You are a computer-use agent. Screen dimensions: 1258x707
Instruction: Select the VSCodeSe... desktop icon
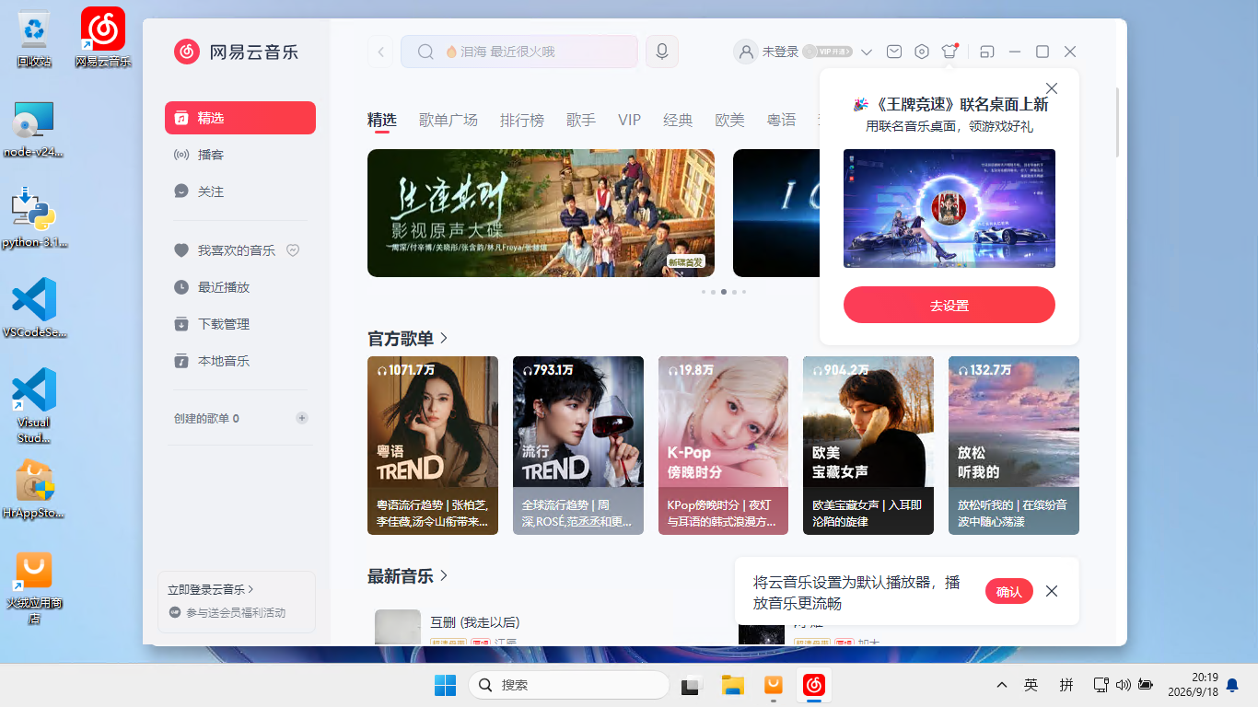tap(34, 309)
